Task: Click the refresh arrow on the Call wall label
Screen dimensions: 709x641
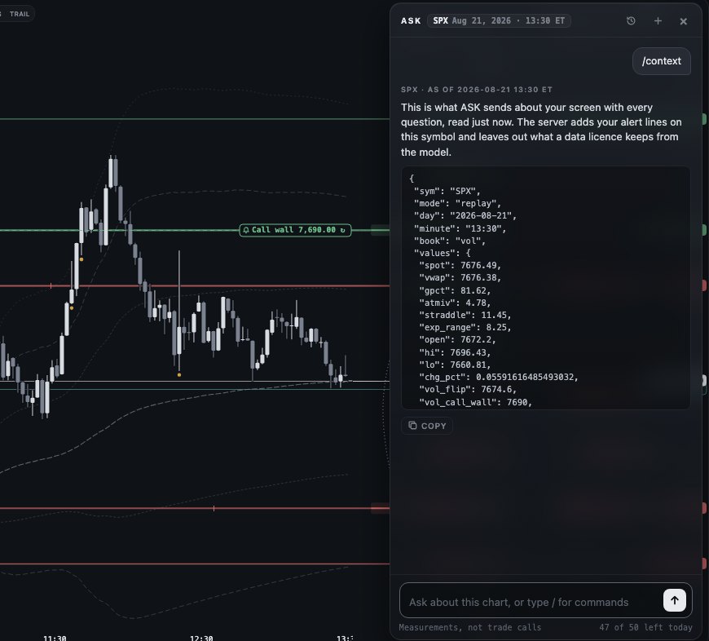Action: point(343,230)
